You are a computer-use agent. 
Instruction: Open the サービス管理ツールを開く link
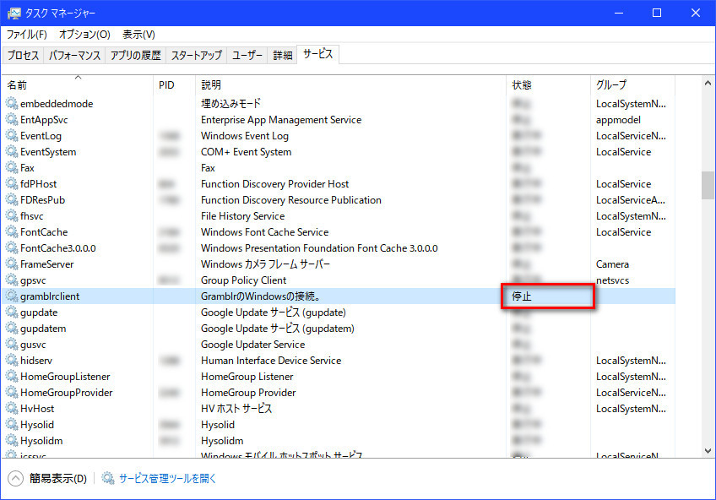click(168, 478)
